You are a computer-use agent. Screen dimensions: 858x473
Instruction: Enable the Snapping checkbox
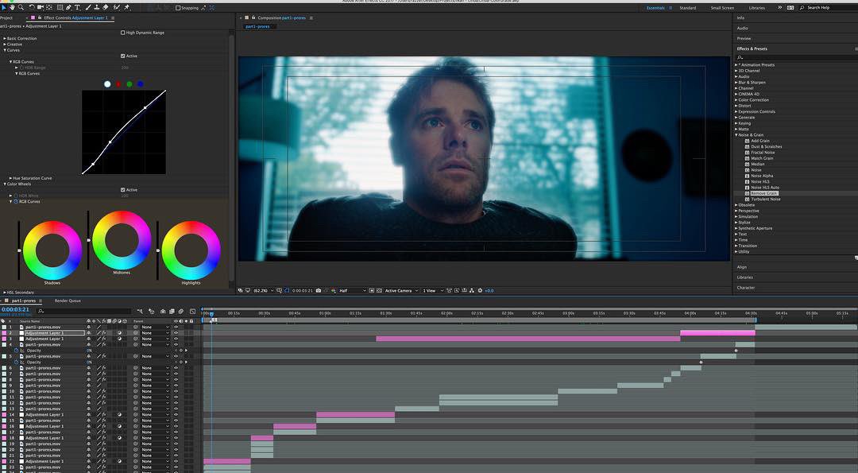point(178,8)
